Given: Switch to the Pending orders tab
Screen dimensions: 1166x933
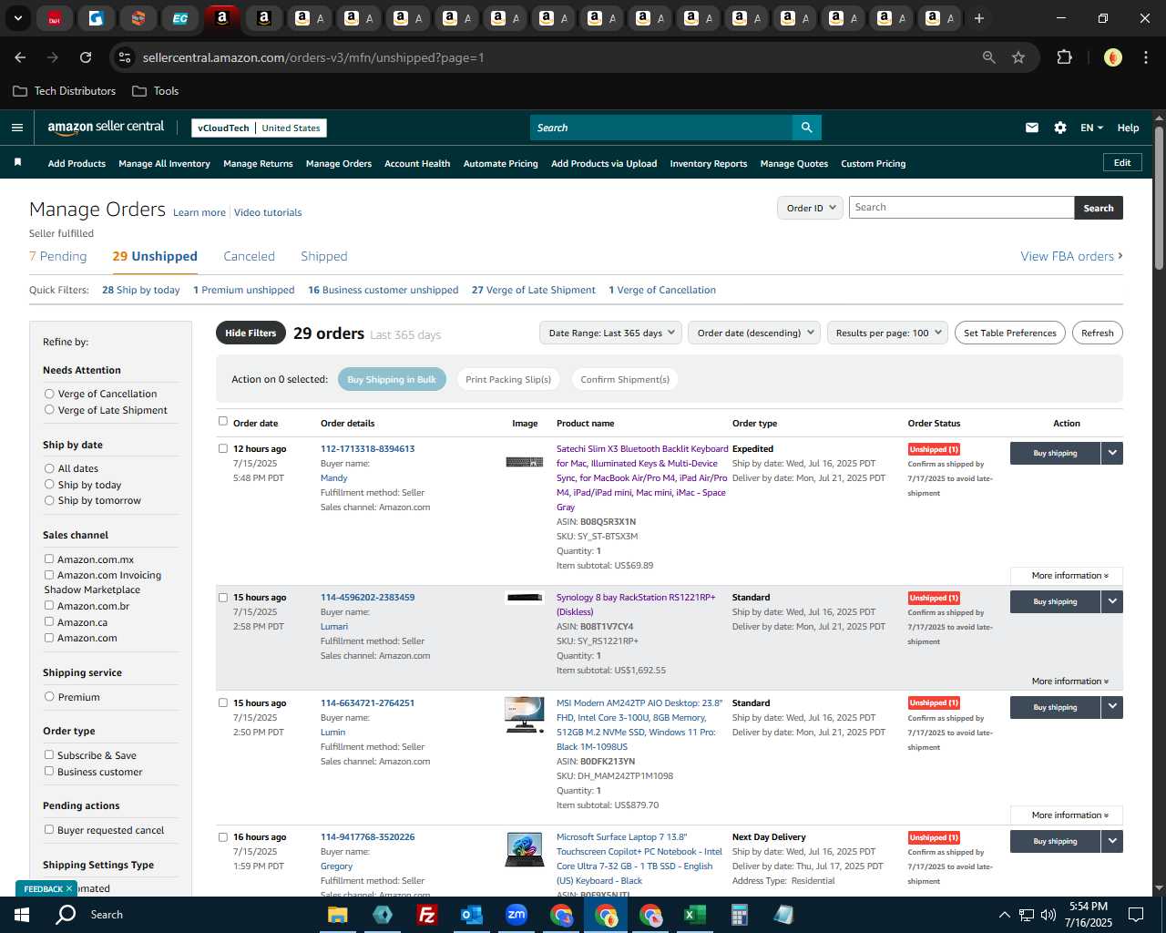Looking at the screenshot, I should pos(58,256).
